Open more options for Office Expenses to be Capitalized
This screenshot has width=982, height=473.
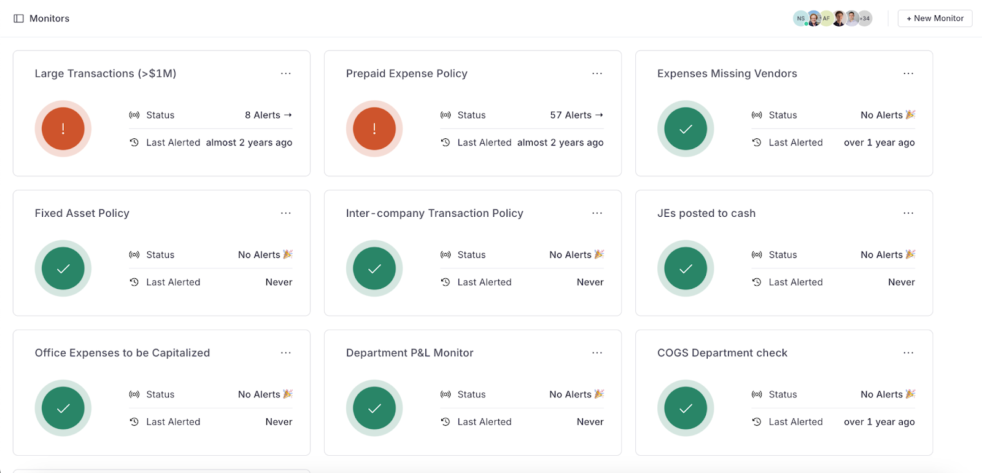[286, 353]
